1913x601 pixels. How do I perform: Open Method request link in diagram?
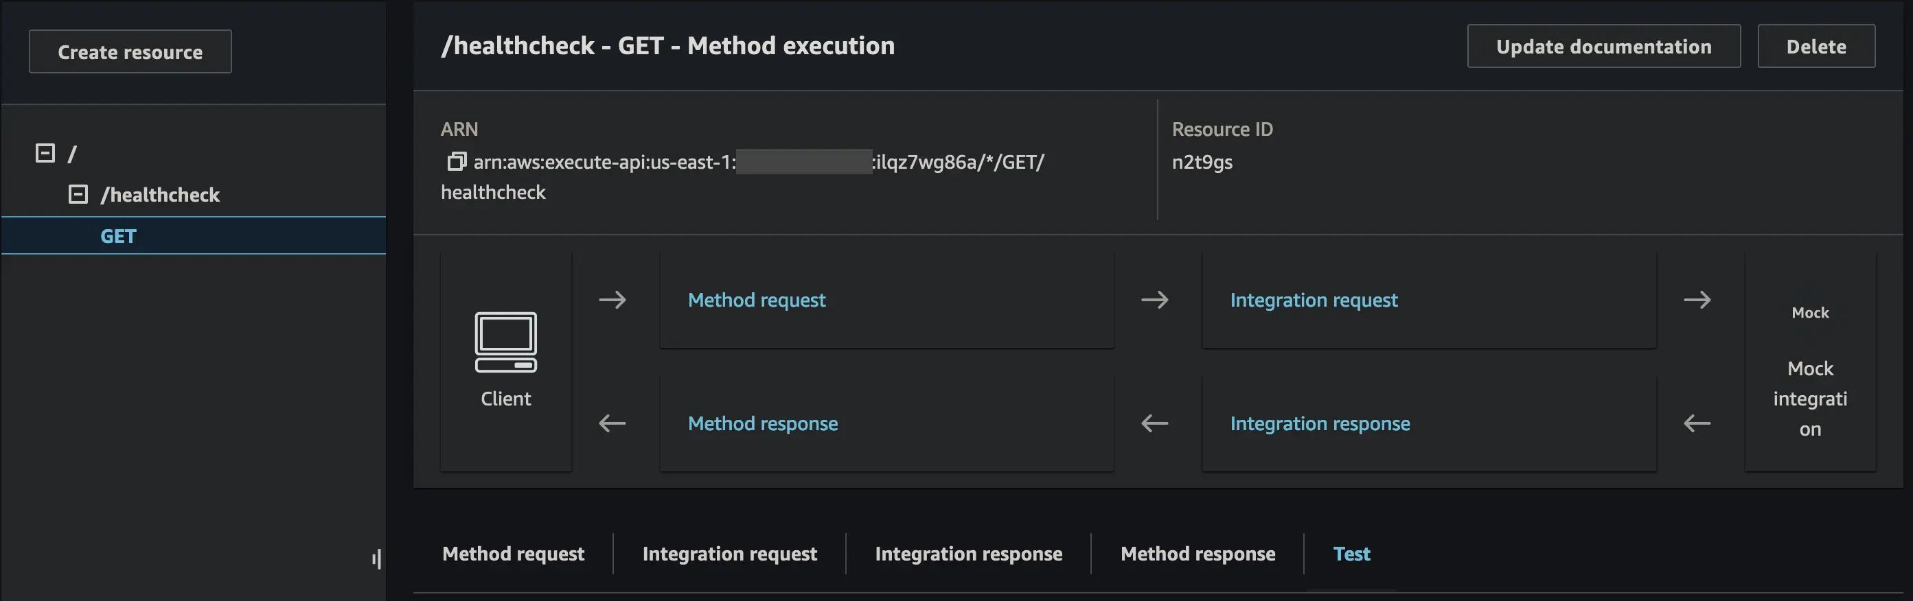coord(757,300)
